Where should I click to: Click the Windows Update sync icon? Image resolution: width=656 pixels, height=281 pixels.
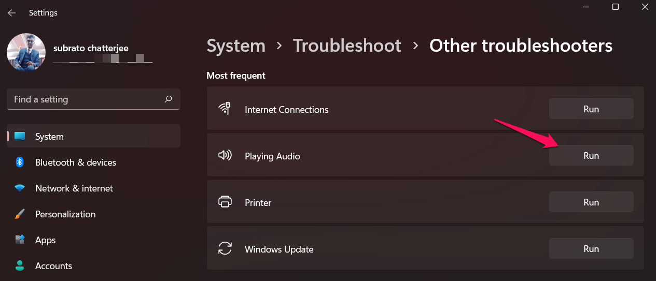[225, 249]
